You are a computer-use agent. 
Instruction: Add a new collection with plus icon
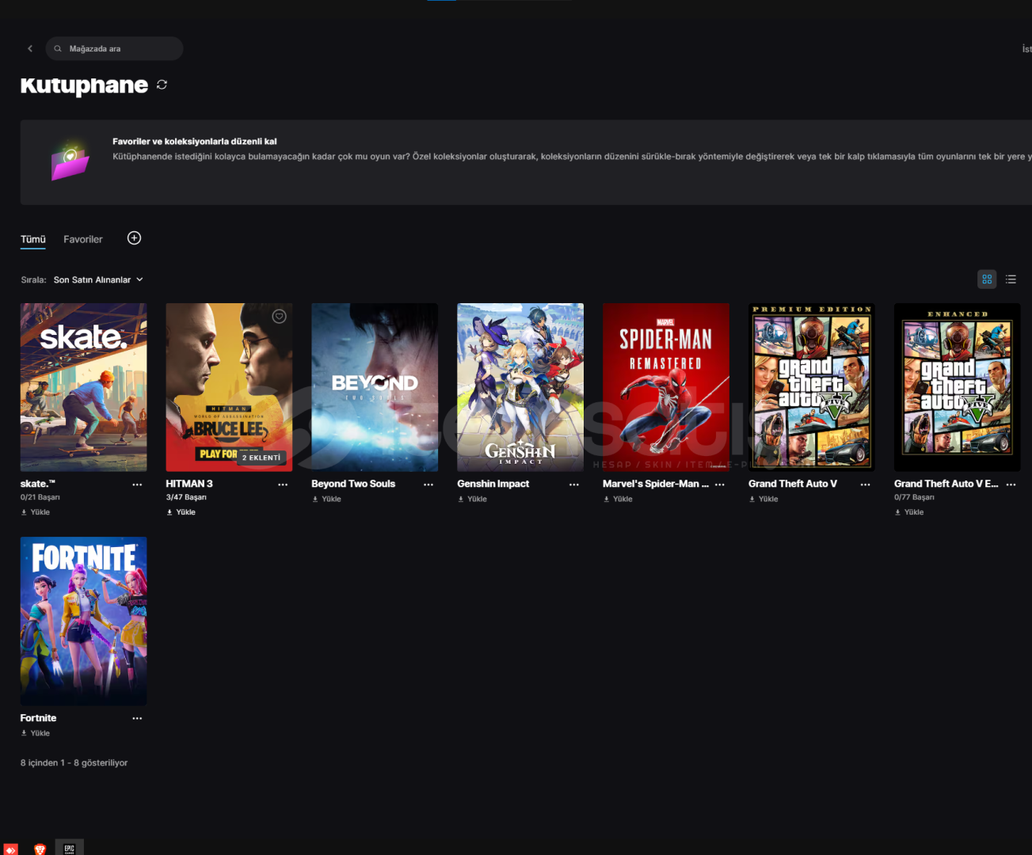click(135, 238)
